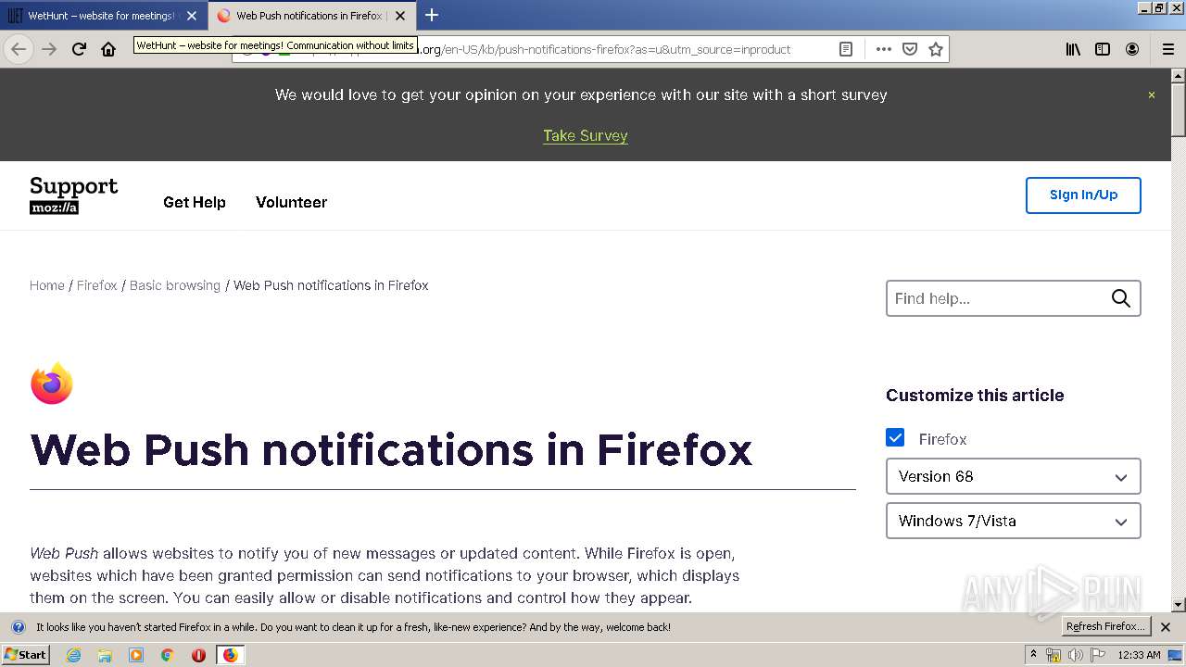Screen dimensions: 1186x667
Task: Click the Mozilla Support logo
Action: coord(74,195)
